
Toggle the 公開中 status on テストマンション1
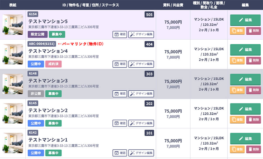coord(36,153)
